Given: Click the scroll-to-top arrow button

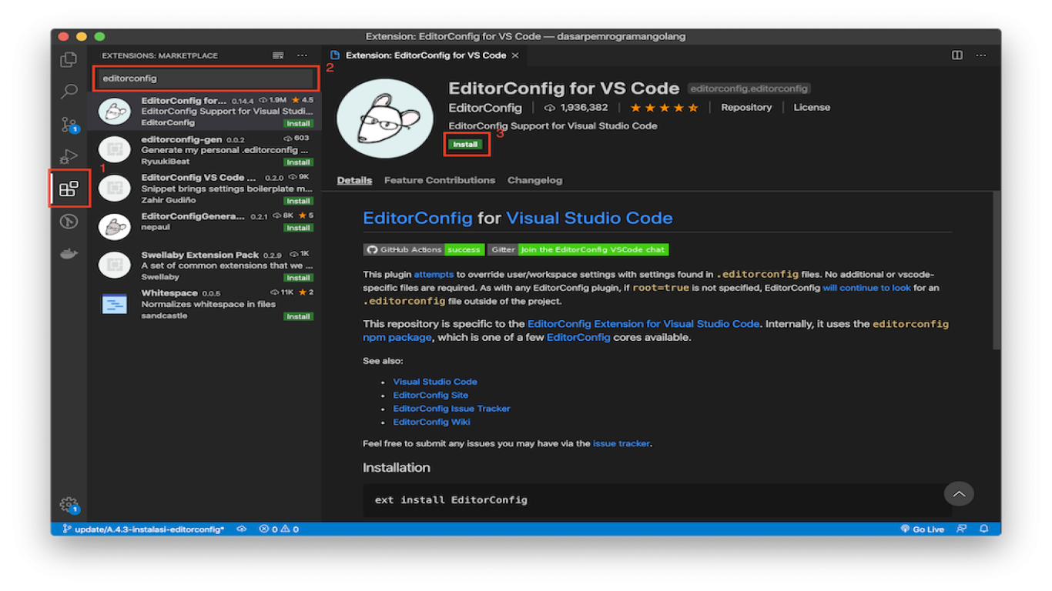Looking at the screenshot, I should click(959, 494).
